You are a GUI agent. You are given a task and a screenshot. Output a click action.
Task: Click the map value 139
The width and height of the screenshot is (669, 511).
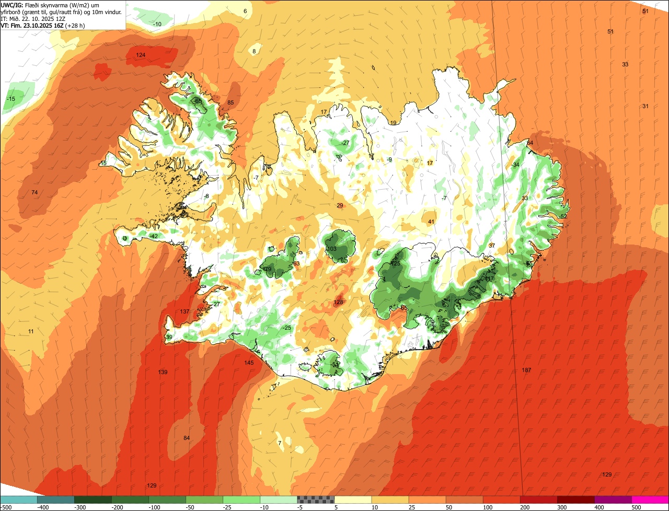click(x=163, y=372)
